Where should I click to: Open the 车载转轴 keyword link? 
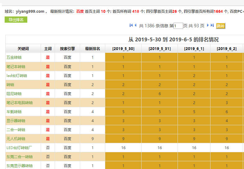pos(14,112)
